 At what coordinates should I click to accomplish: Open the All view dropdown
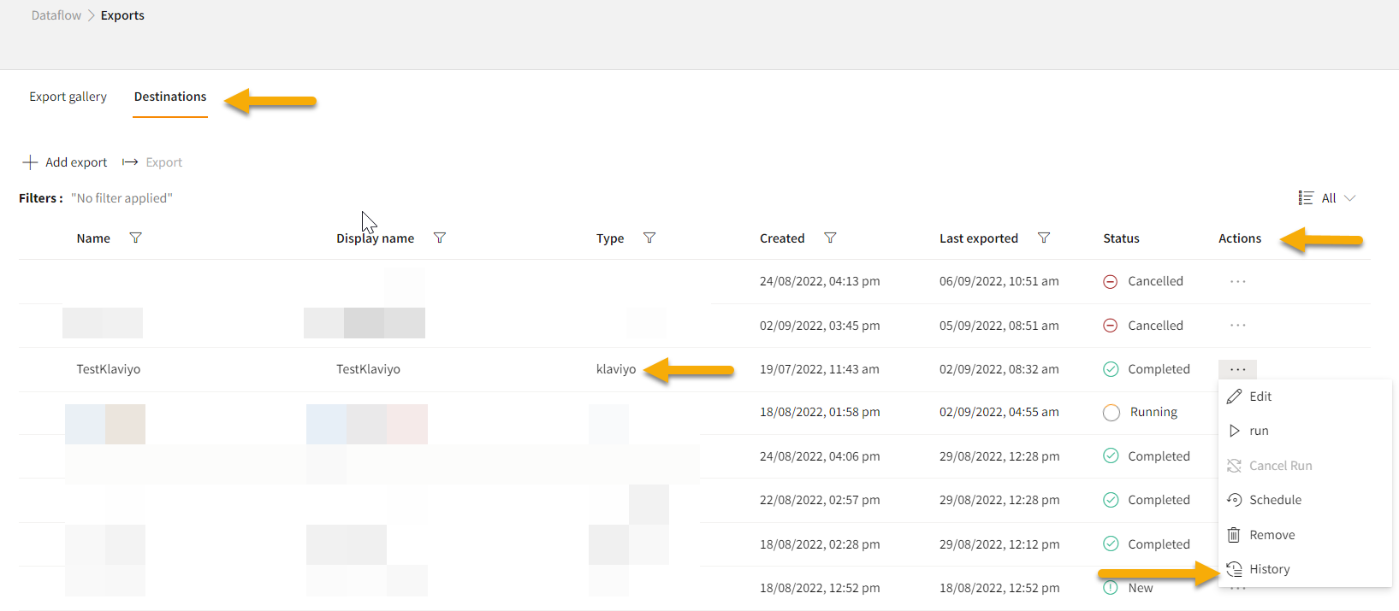[x=1327, y=198]
